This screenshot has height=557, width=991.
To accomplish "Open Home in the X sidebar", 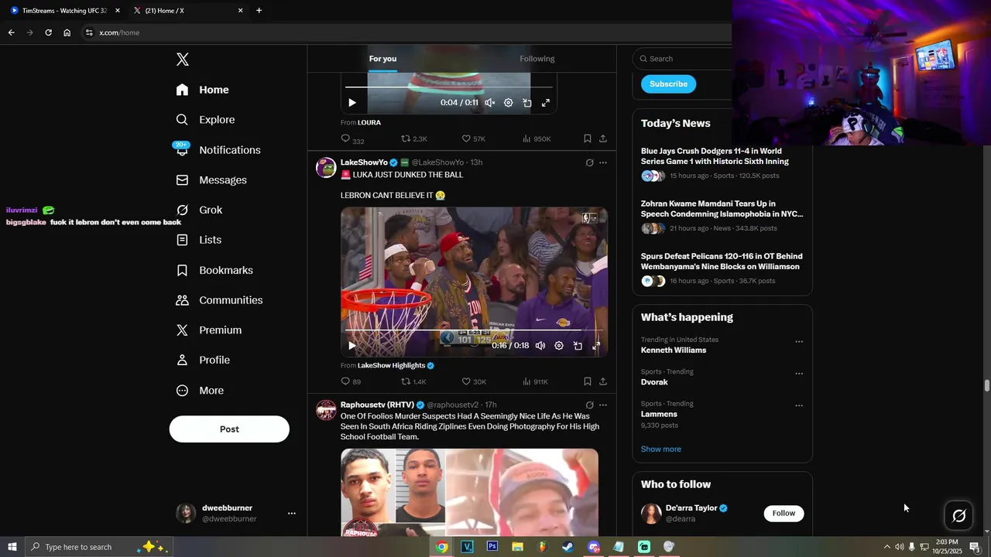I will point(202,90).
